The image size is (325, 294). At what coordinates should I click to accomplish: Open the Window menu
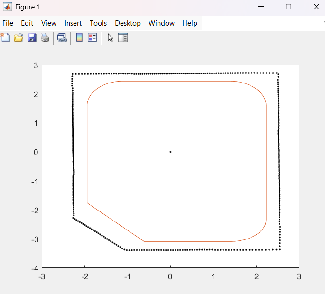161,23
